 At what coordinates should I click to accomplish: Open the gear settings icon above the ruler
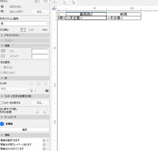tap(55, 2)
